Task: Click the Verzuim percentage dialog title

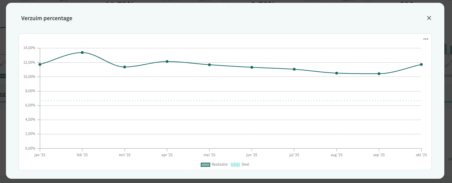Action: [x=47, y=18]
